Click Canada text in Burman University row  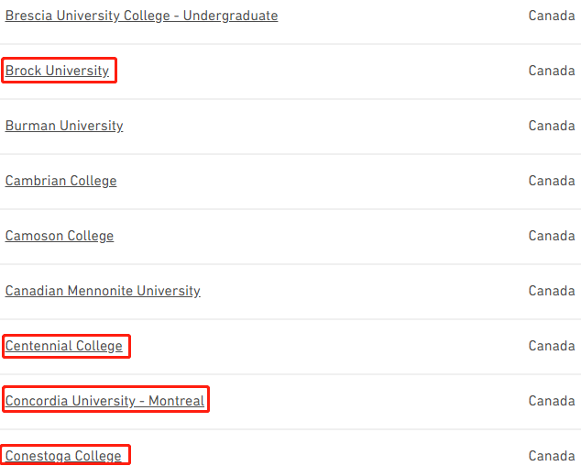click(552, 126)
